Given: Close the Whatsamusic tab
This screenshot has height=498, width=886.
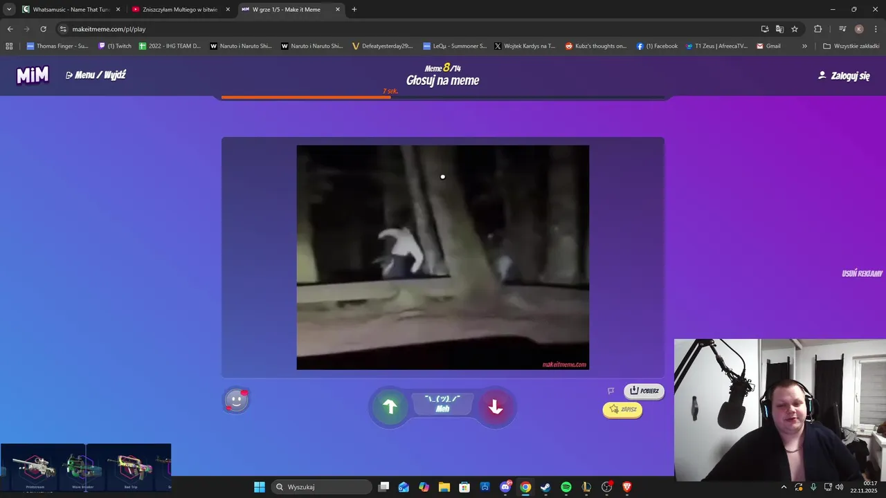Looking at the screenshot, I should pyautogui.click(x=118, y=10).
